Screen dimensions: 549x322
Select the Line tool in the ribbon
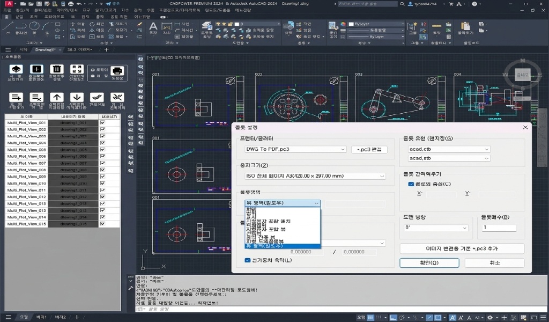[x=8, y=27]
